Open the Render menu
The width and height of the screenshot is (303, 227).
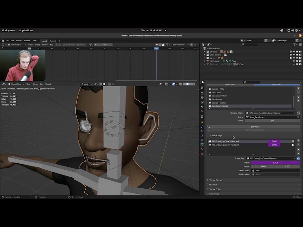click(19, 41)
